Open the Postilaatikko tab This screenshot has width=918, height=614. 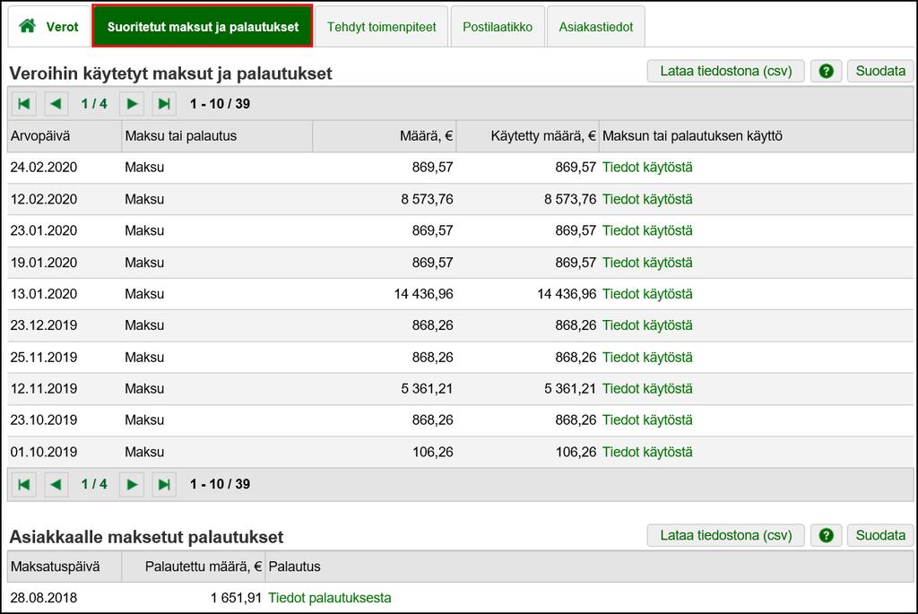(x=497, y=27)
